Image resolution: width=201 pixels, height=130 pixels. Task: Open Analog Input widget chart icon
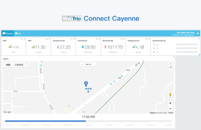pyautogui.click(x=147, y=39)
